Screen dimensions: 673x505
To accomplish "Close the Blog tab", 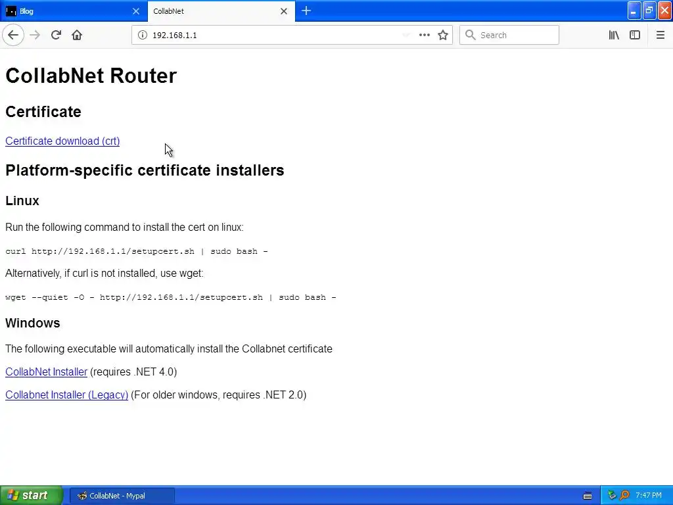I will coord(136,11).
